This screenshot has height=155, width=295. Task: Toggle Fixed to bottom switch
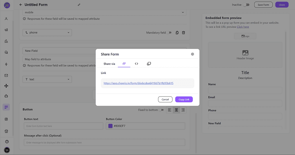161,110
